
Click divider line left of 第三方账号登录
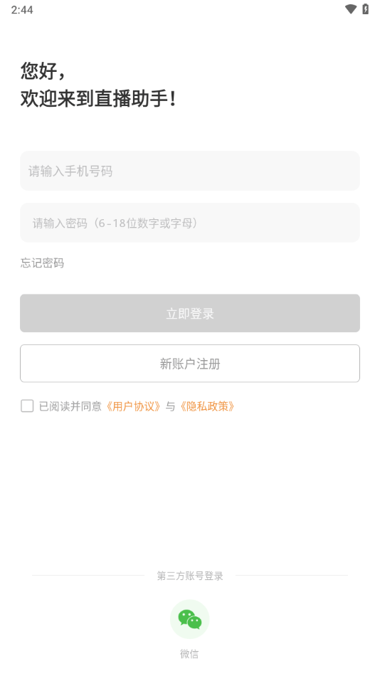pos(88,575)
